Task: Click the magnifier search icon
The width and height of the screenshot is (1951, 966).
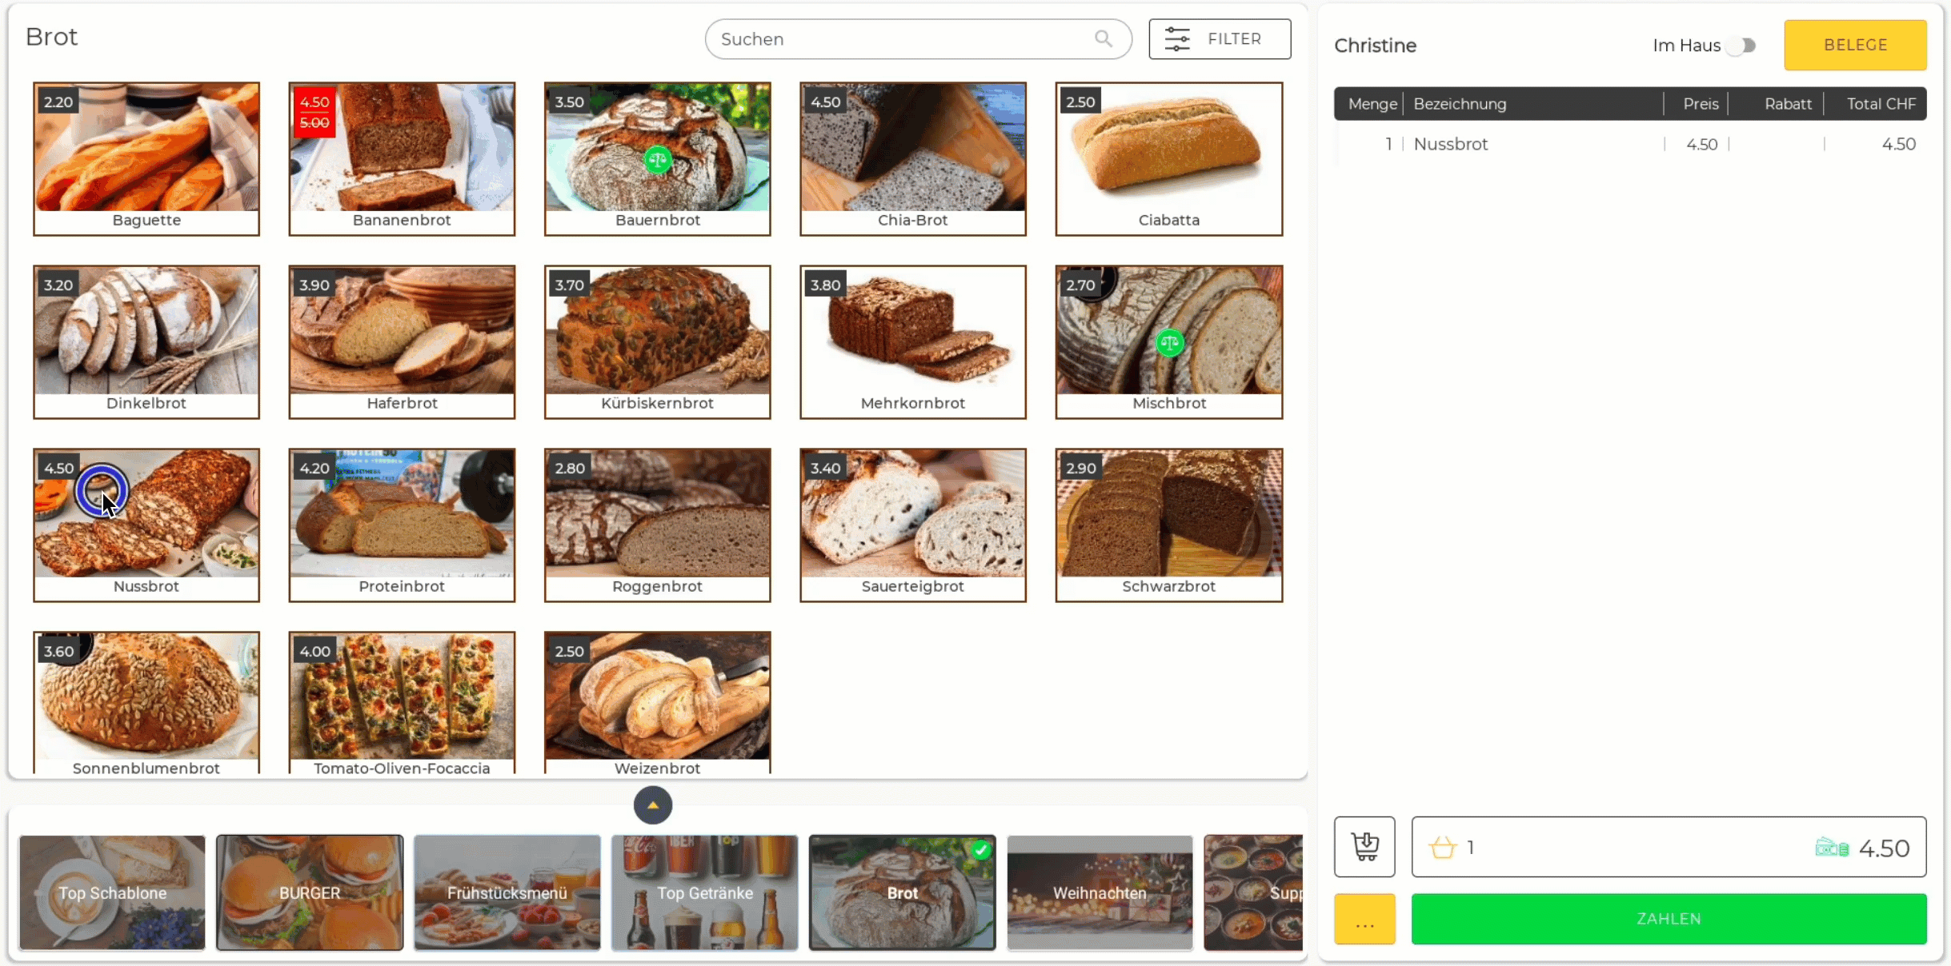Action: click(x=1104, y=38)
